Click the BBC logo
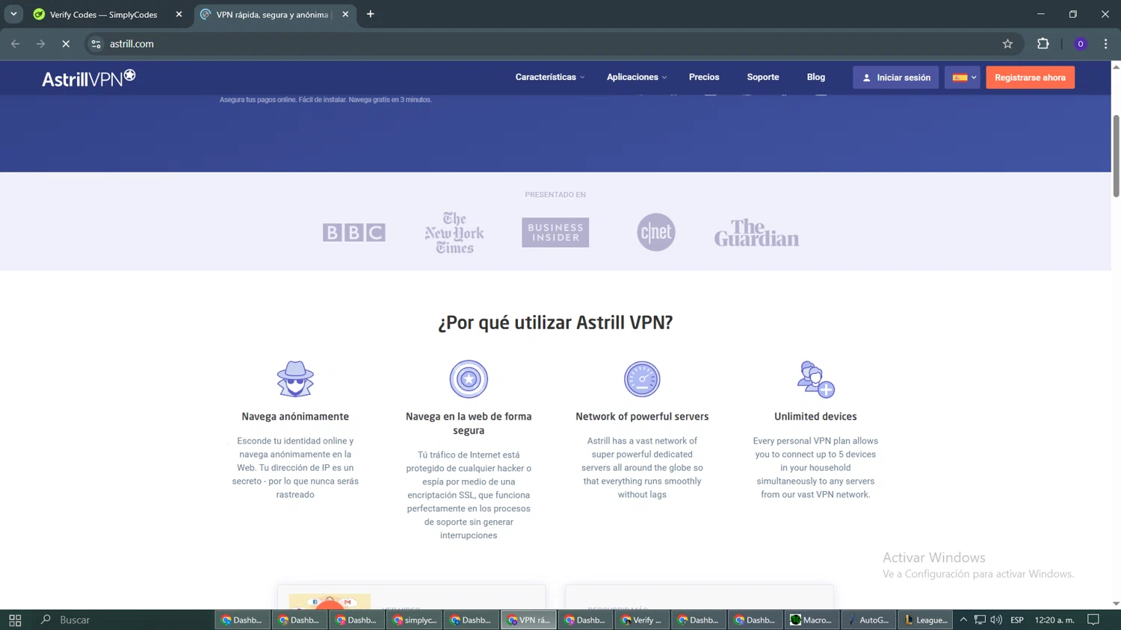 354,233
